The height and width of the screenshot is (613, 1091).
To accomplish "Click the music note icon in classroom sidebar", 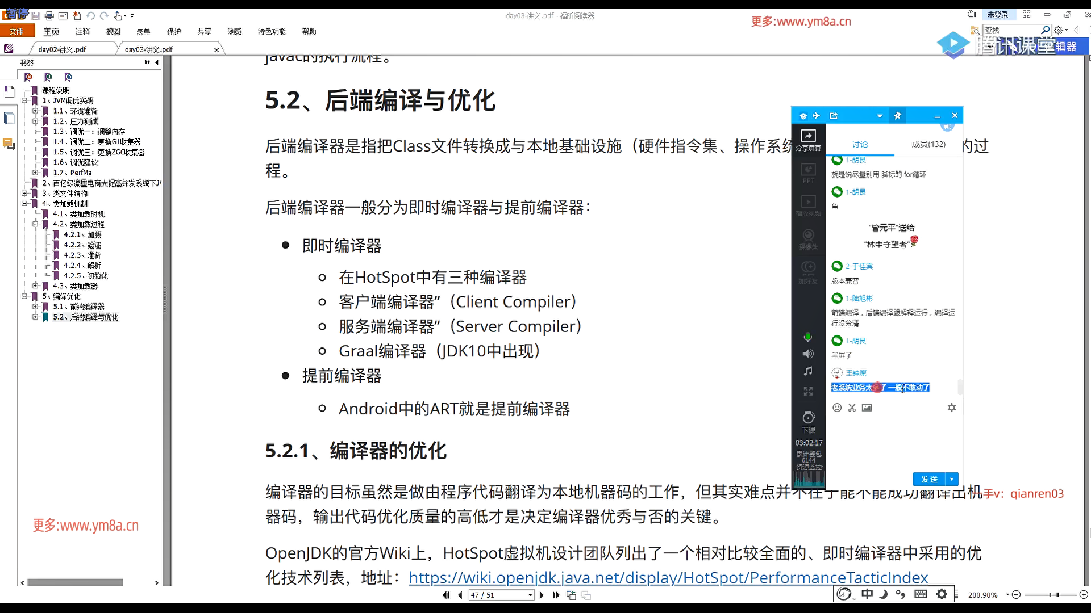I will pyautogui.click(x=807, y=371).
